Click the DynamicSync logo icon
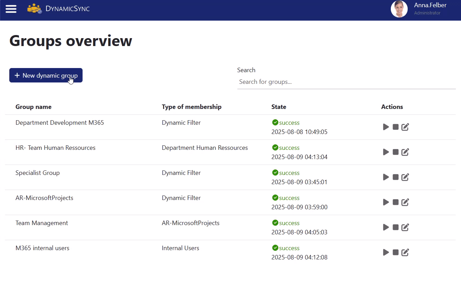 pyautogui.click(x=34, y=9)
